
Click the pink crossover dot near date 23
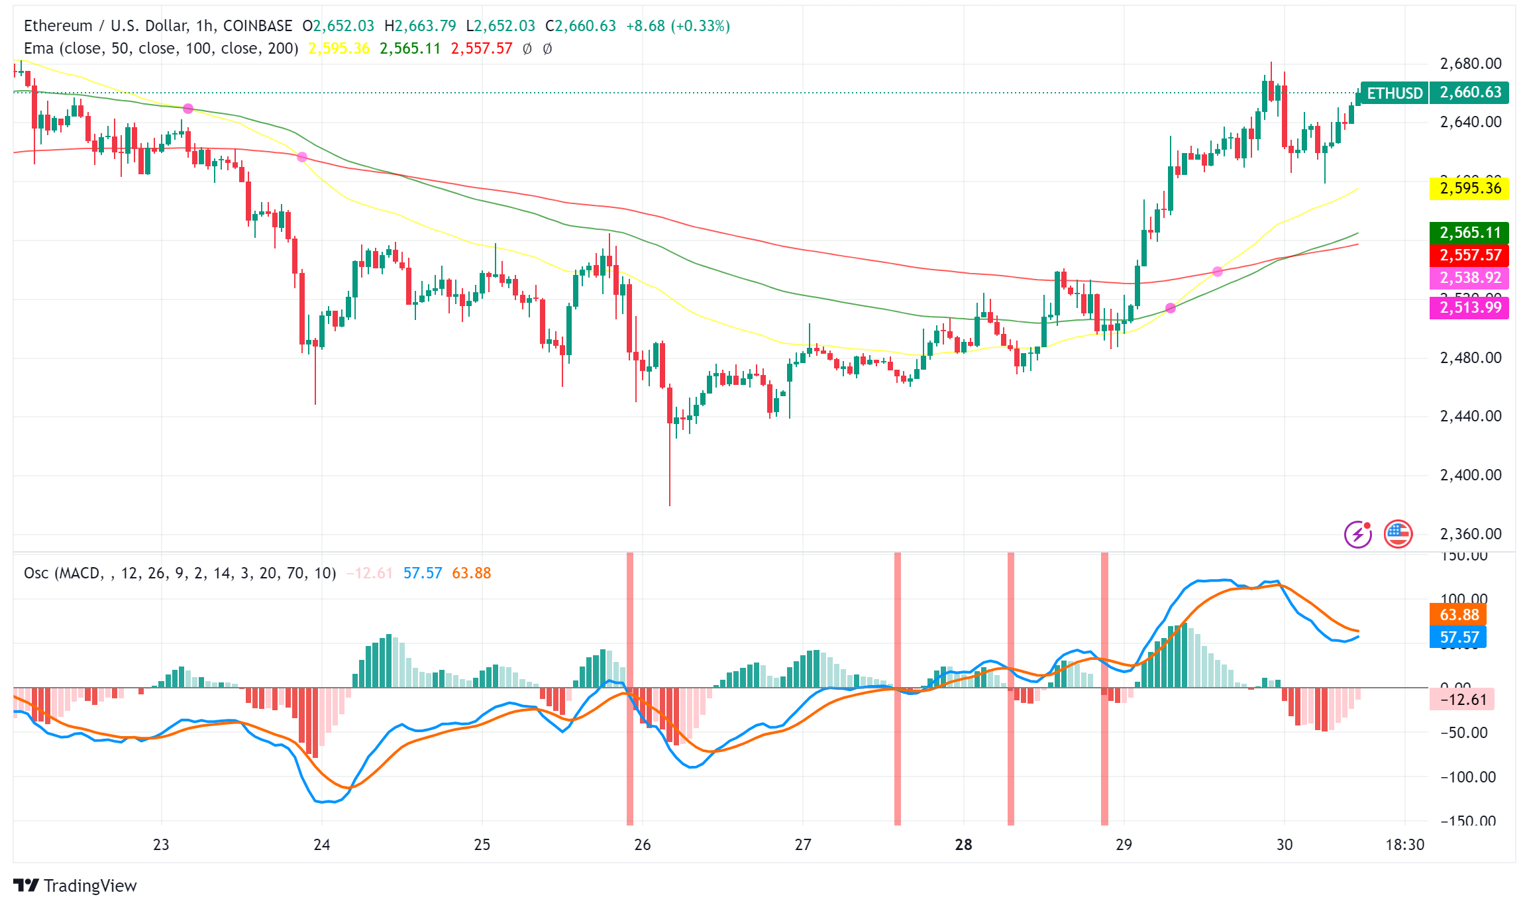[x=188, y=109]
